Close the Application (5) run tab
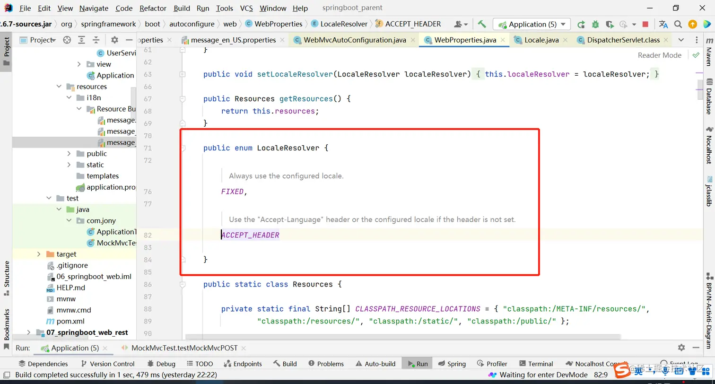The image size is (715, 384). (105, 348)
